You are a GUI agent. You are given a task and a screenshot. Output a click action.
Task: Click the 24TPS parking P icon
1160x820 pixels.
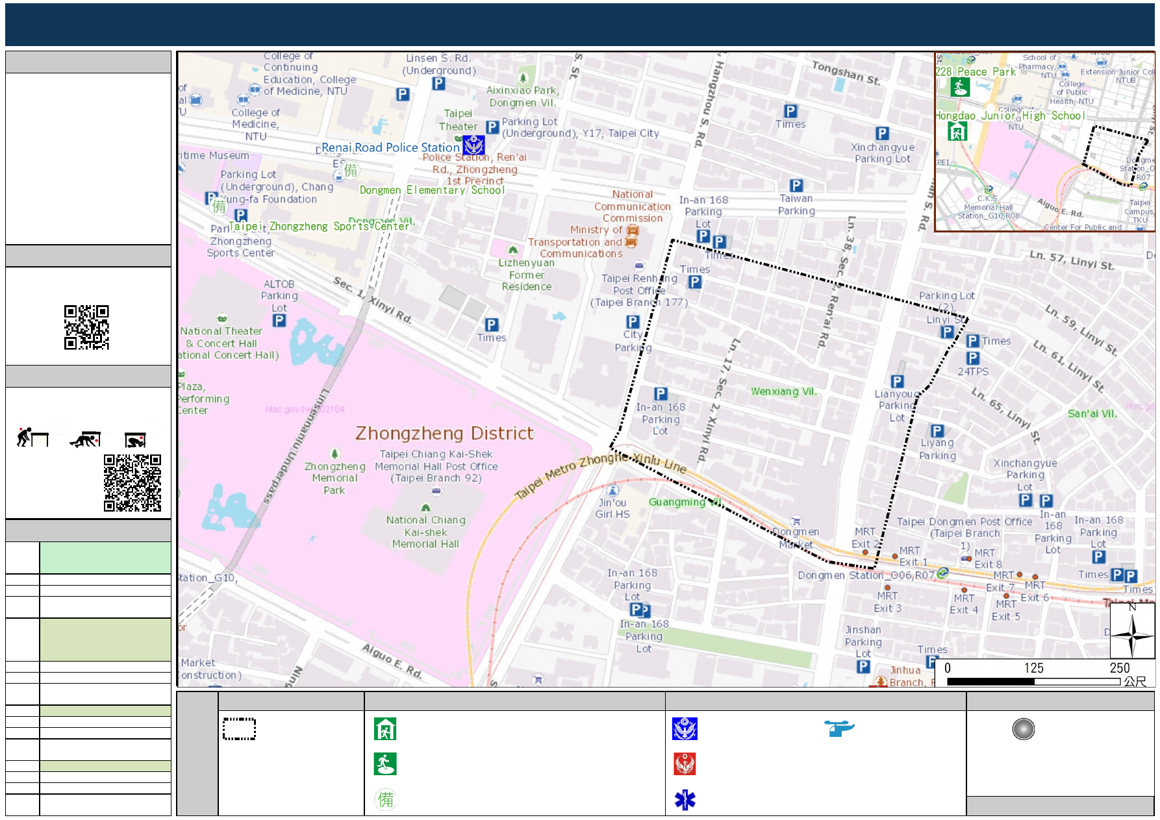point(973,358)
